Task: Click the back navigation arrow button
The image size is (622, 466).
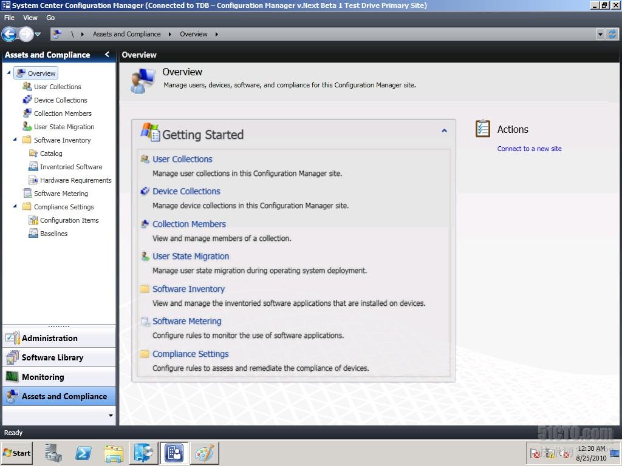Action: coord(9,34)
